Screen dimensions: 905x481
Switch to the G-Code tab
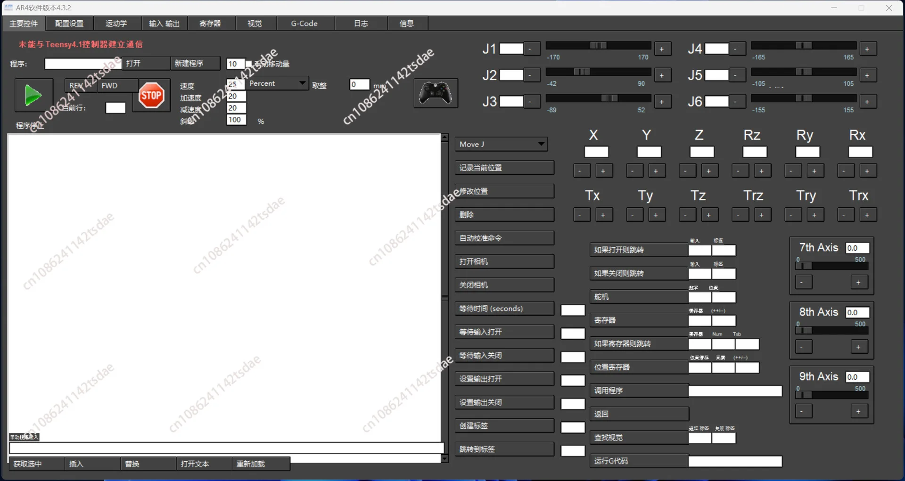pyautogui.click(x=304, y=24)
